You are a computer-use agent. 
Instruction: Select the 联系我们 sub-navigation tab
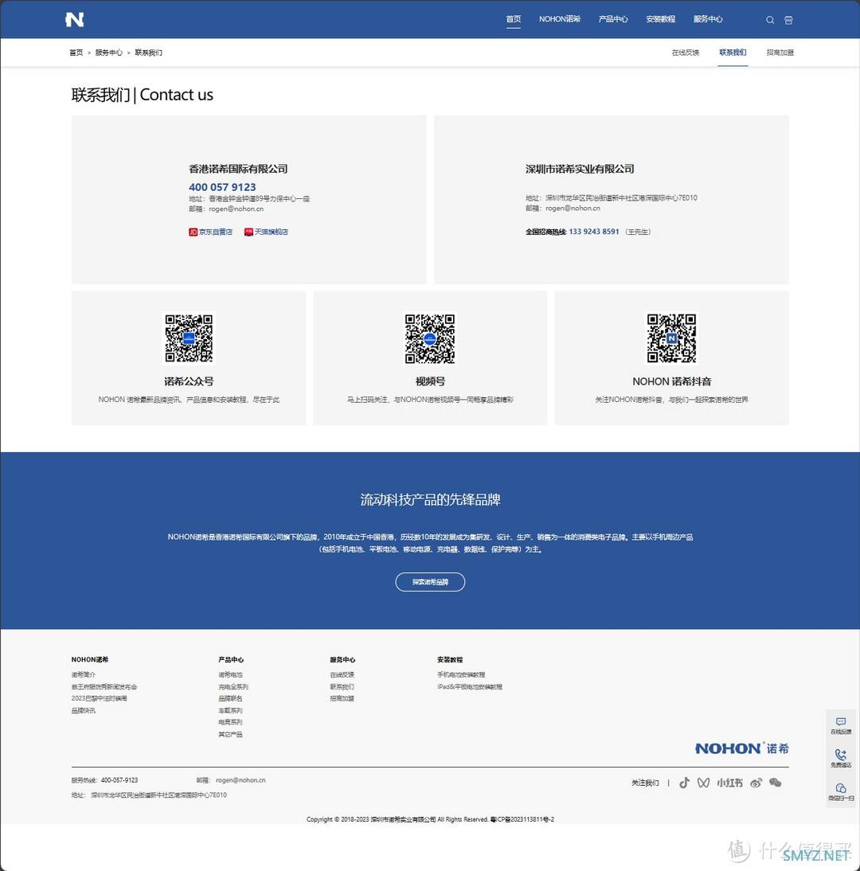[x=733, y=53]
